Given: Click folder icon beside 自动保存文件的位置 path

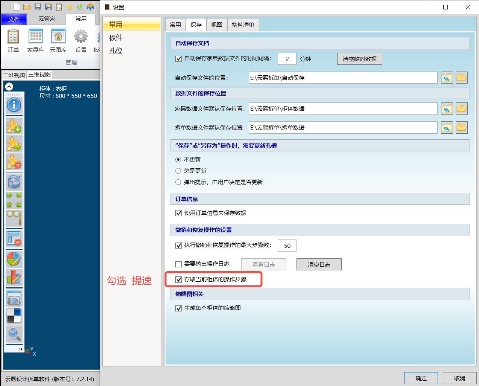Looking at the screenshot, I should coord(462,78).
